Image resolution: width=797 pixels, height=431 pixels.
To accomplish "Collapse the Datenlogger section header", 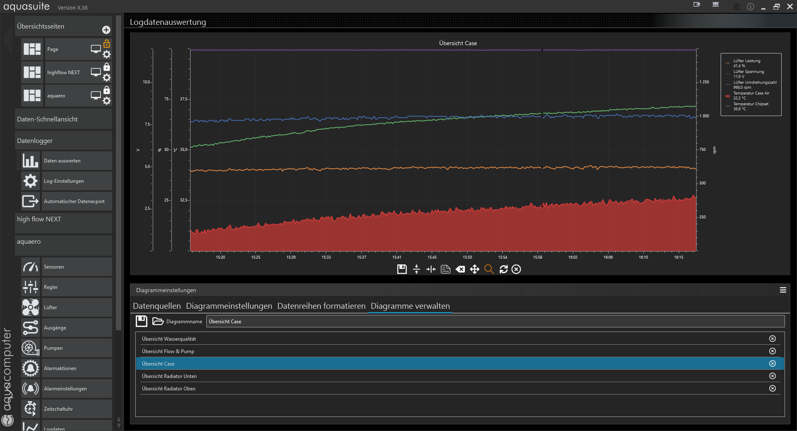I will click(x=63, y=141).
